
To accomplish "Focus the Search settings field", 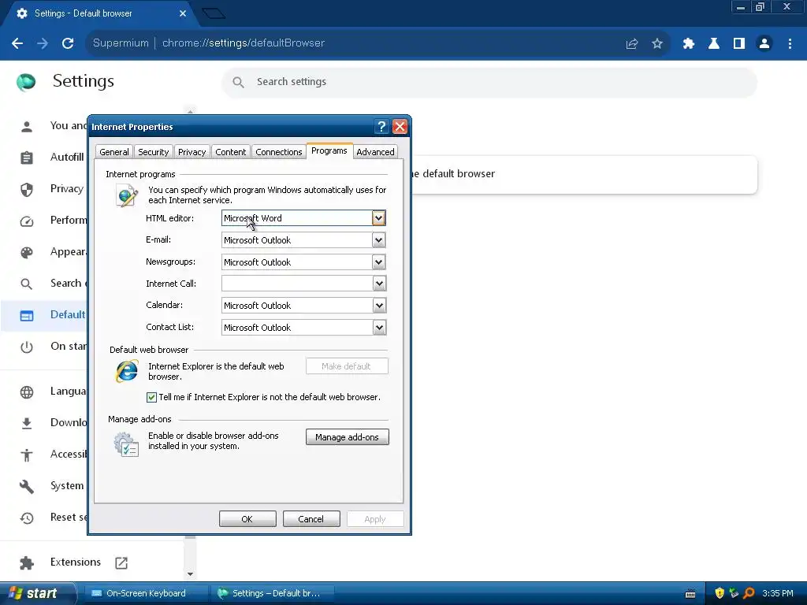I will coord(489,82).
